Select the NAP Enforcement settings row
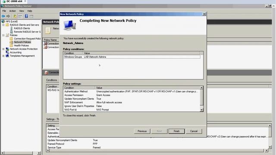Screen dimensions: 276x155 click(x=132, y=102)
